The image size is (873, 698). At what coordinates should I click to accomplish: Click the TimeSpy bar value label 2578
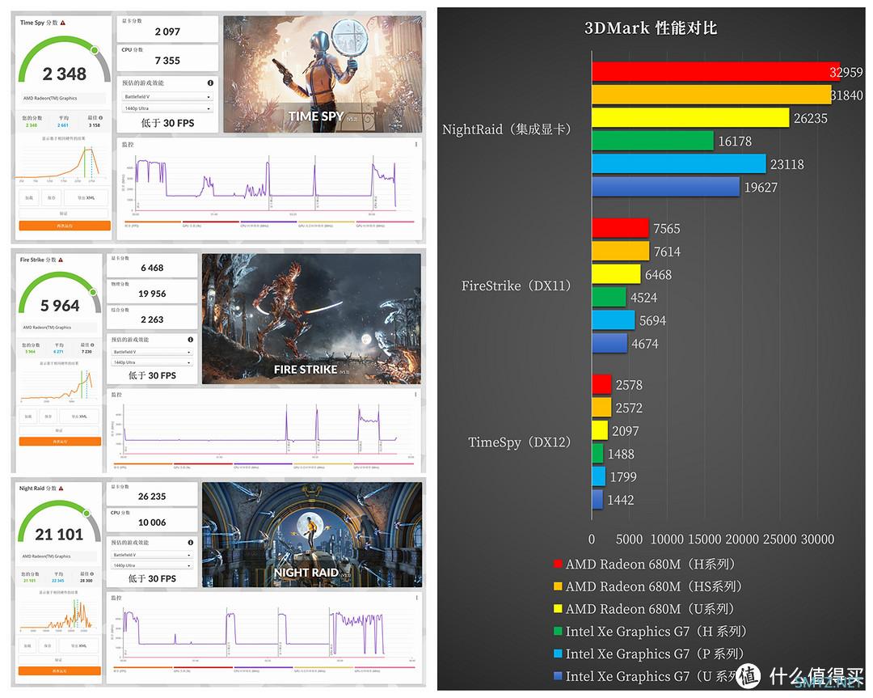pos(629,385)
